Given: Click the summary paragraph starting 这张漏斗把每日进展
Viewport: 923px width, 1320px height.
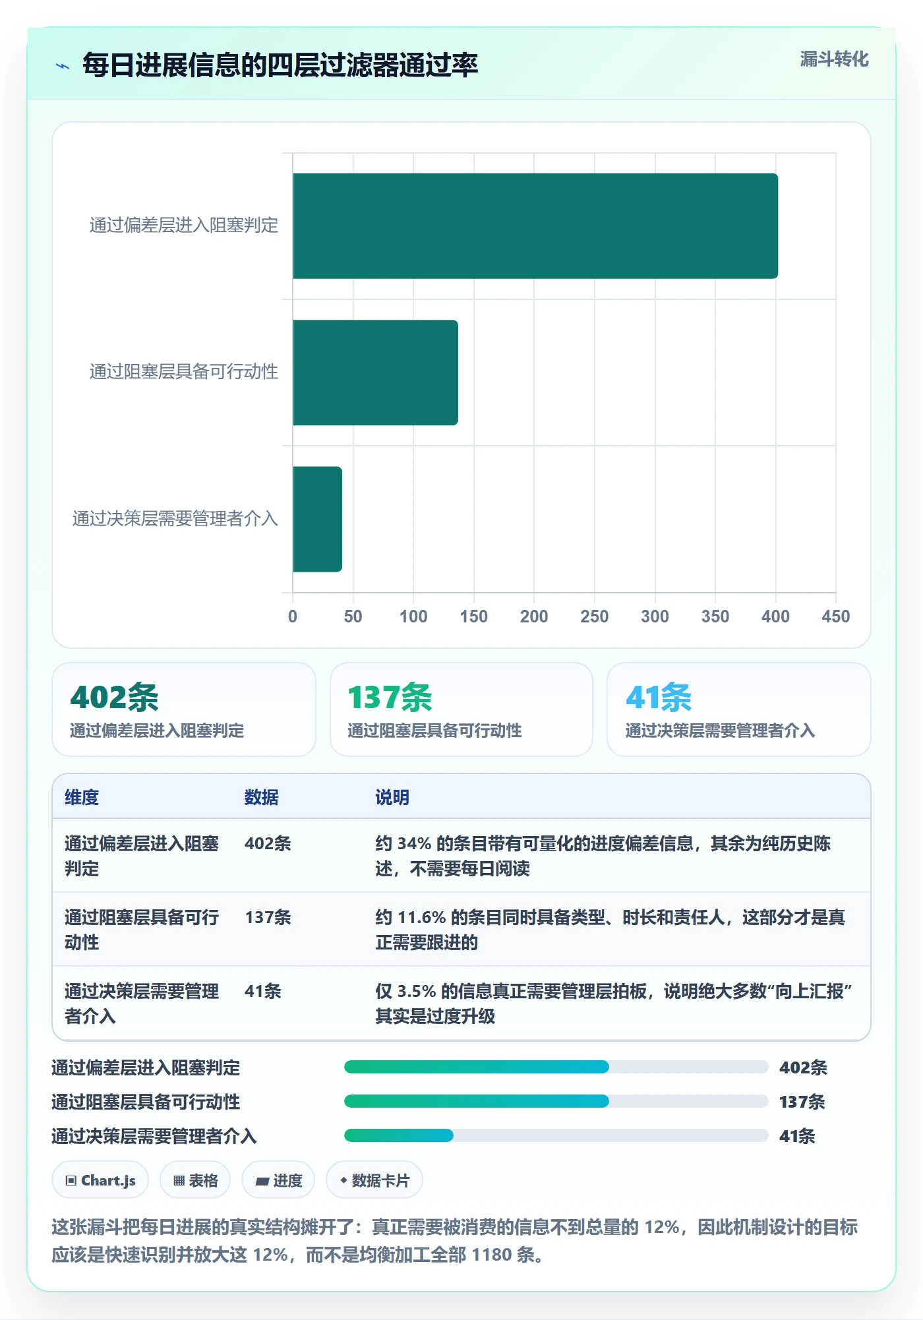Looking at the screenshot, I should pyautogui.click(x=455, y=1241).
